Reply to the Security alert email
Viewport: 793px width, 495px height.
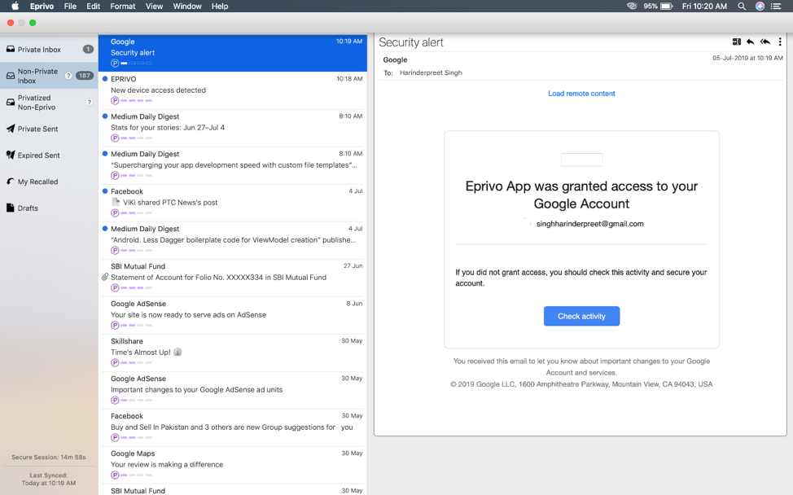coord(751,42)
